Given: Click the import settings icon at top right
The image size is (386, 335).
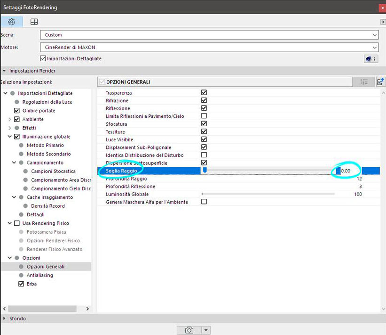Looking at the screenshot, I should (x=381, y=82).
